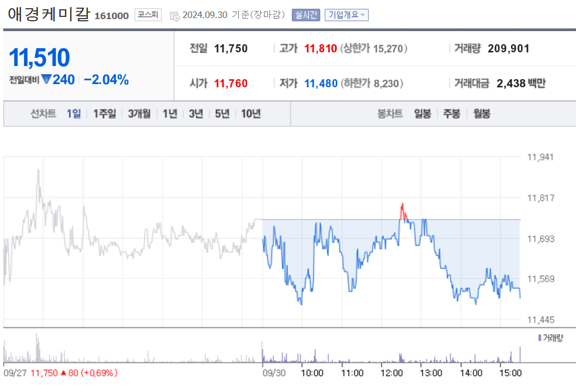This screenshot has width=576, height=392.
Task: Click the red up-triangle next to 80
Action: coord(63,373)
